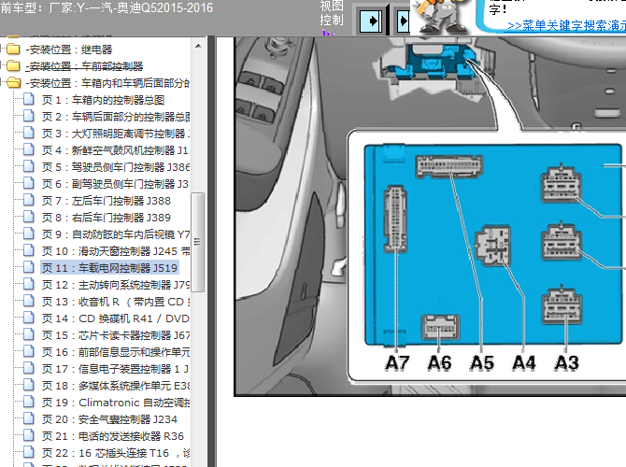Click page icon for 页 19 Climatronic 自动空调

29,402
